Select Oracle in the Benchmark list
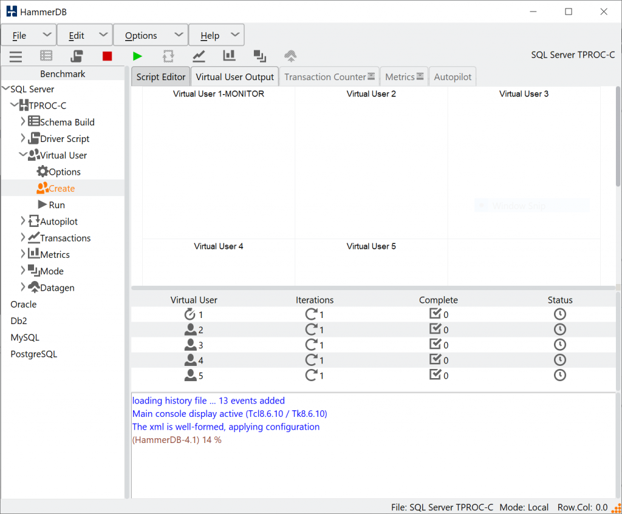The width and height of the screenshot is (622, 514). point(24,305)
